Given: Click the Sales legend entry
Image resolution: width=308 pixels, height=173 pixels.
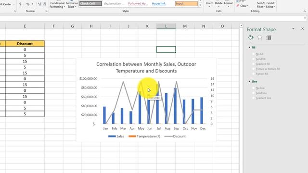Looking at the screenshot, I should (116, 136).
